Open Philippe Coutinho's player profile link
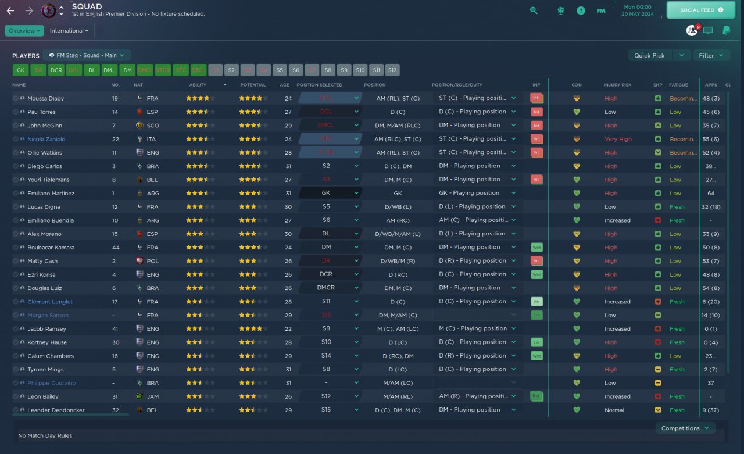Viewport: 744px width, 454px height. click(x=52, y=383)
